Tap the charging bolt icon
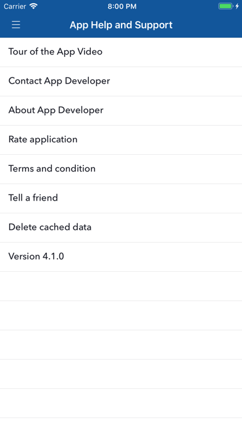Viewport: 242px width, 431px height. coord(237,6)
